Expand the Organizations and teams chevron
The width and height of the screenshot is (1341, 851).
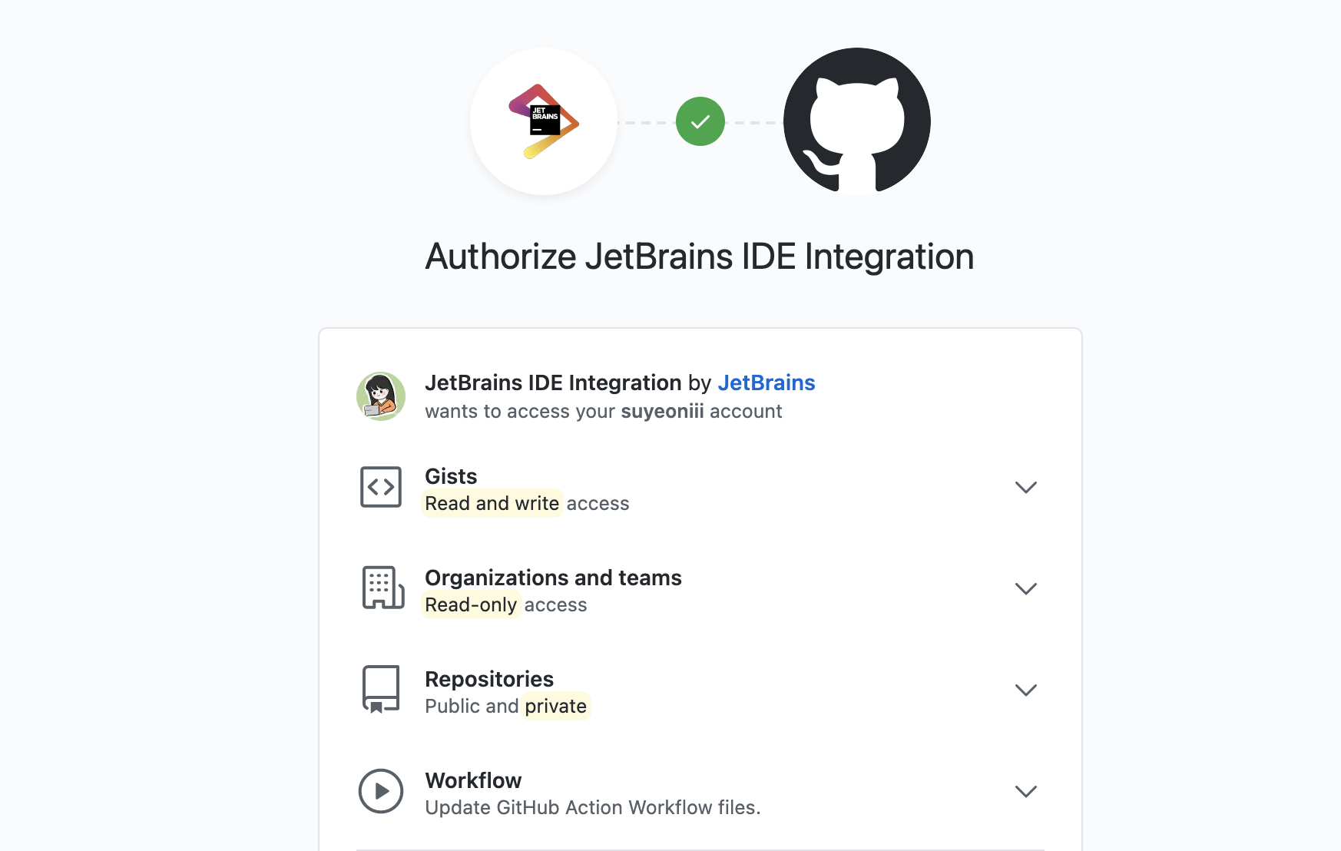pos(1026,589)
